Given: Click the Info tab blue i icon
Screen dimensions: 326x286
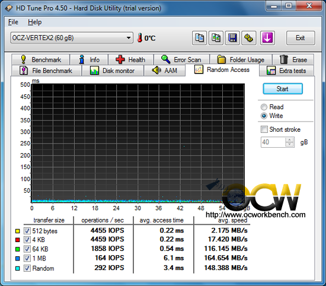Looking at the screenshot, I should click(82, 59).
